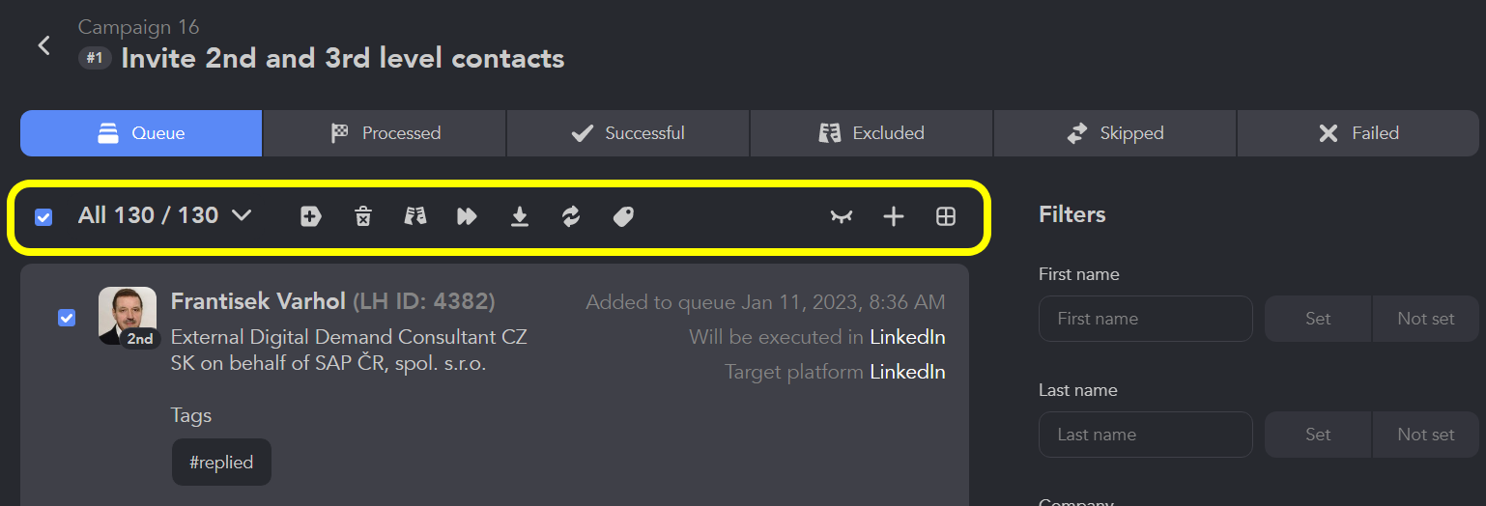Image resolution: width=1486 pixels, height=506 pixels.
Task: Click the trash delete icon in toolbar
Action: [x=362, y=216]
